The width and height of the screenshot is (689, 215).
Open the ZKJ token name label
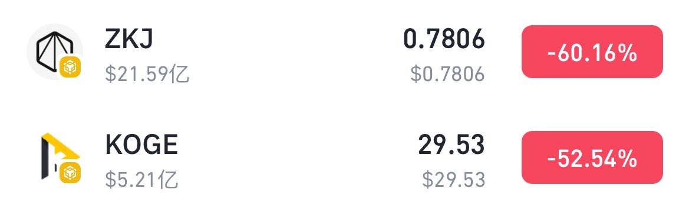[128, 40]
